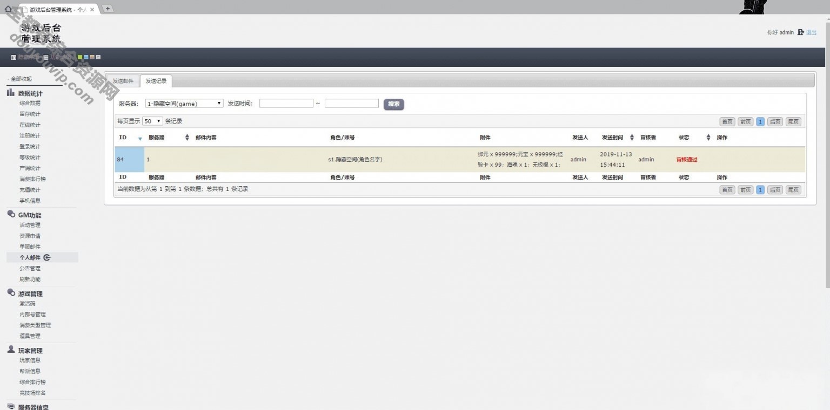Click bottom 尾页 pagination button
This screenshot has height=410, width=830.
pos(793,190)
